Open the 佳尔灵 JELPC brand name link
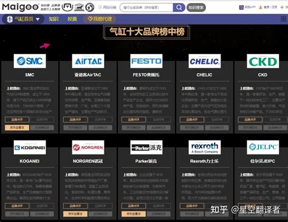The image size is (288, 222). pos(262,161)
